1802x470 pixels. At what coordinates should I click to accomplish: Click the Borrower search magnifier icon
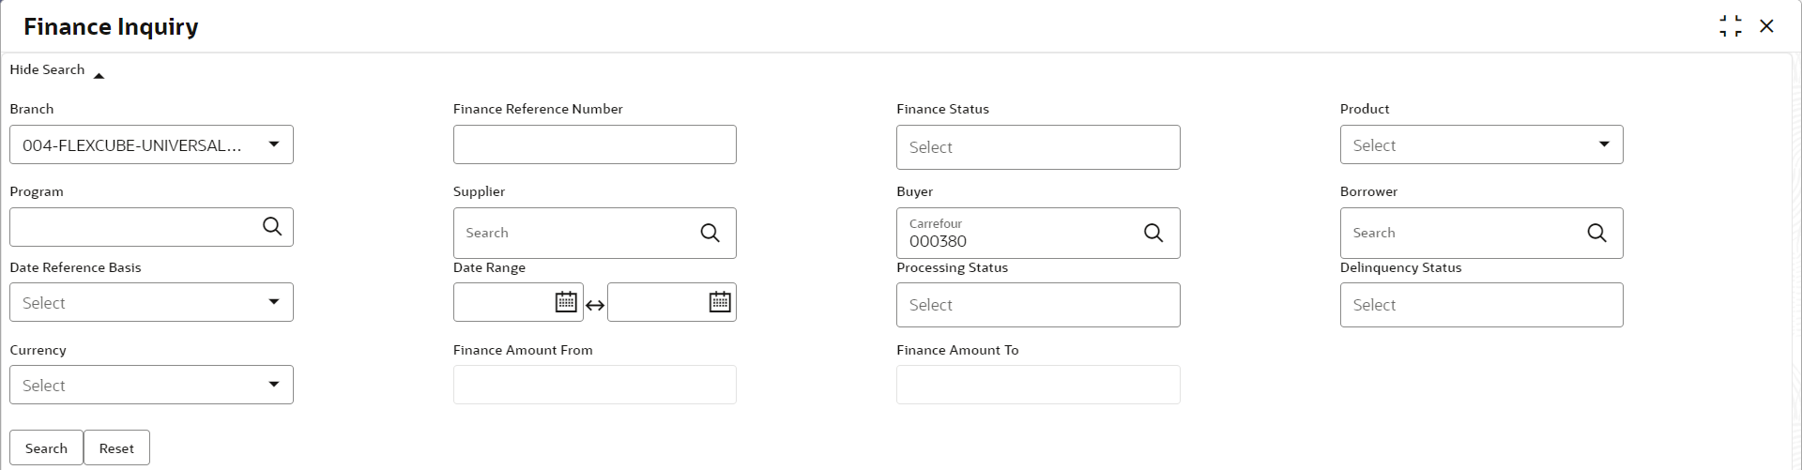point(1596,233)
